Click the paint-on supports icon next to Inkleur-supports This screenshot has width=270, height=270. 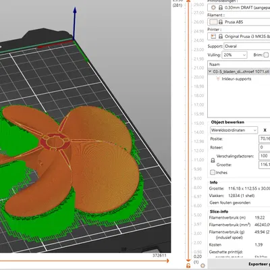pos(217,79)
